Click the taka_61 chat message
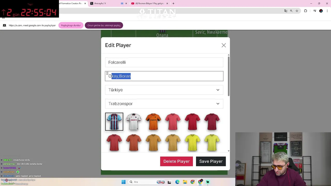 17,160
